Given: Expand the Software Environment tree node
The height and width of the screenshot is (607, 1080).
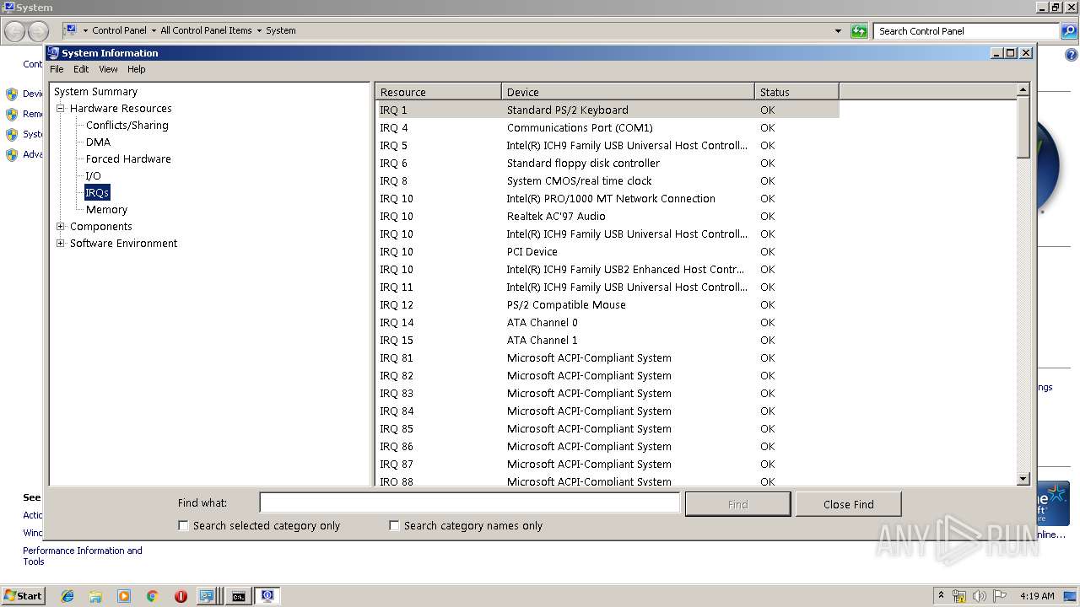Looking at the screenshot, I should pyautogui.click(x=61, y=244).
